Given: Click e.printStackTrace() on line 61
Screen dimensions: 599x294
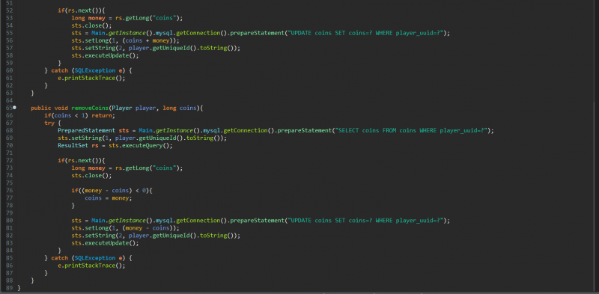Looking at the screenshot, I should pos(91,79).
